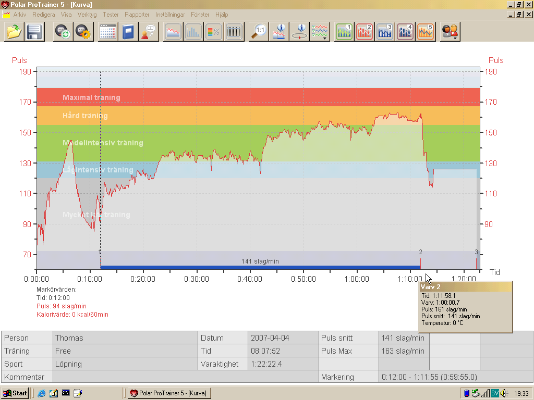Show the percent zone distribution icon
The image size is (534, 400).
pos(214,32)
